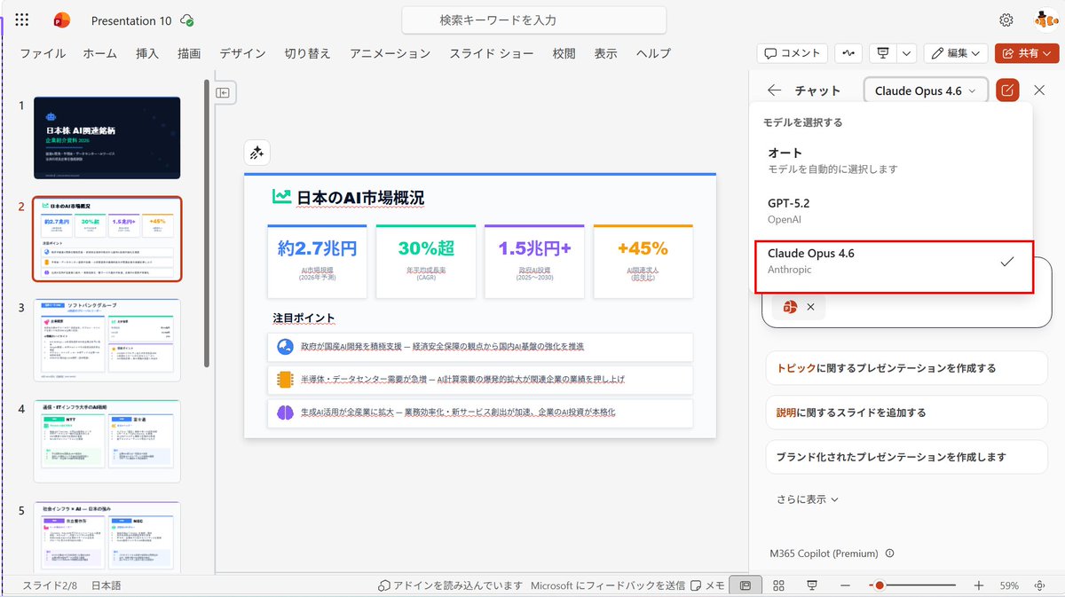
Task: Click the globe icon in first bullet
Action: point(285,347)
